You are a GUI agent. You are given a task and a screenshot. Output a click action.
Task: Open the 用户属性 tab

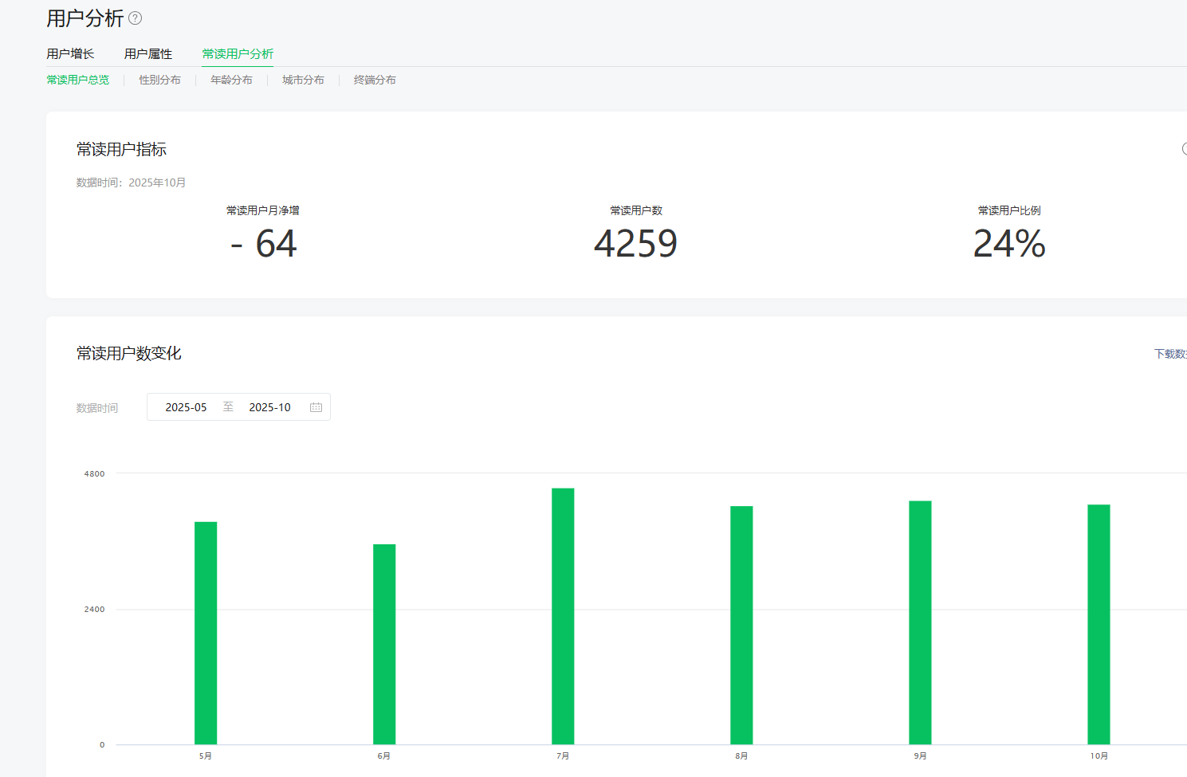(148, 54)
